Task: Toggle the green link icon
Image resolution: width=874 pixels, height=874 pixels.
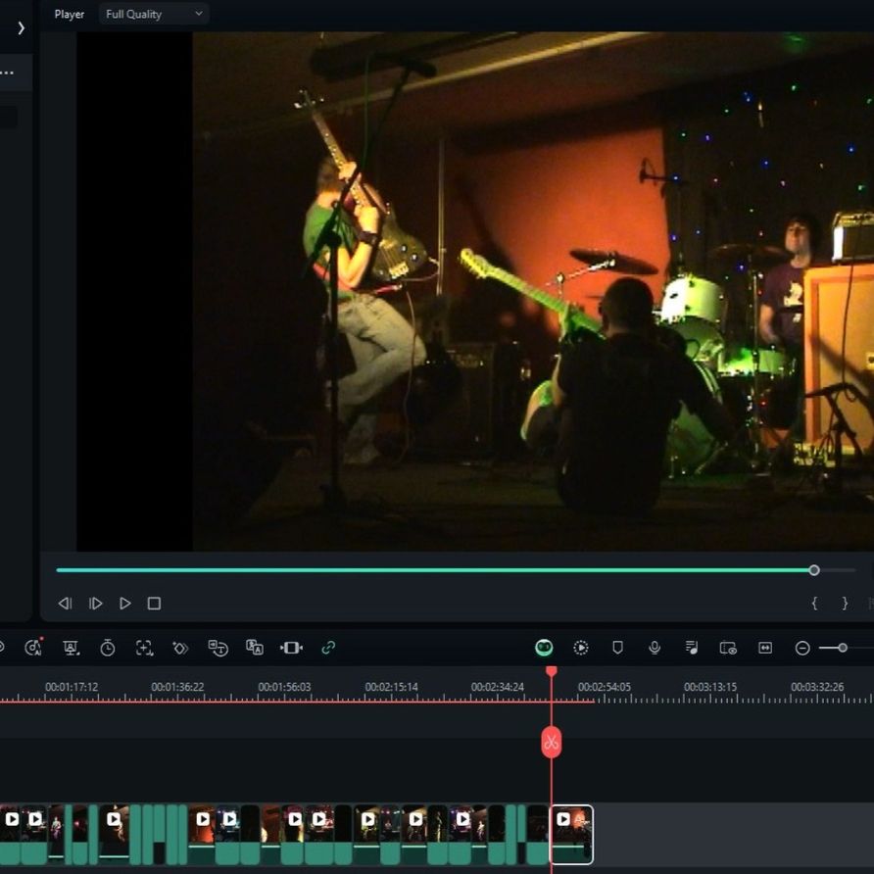Action: [328, 648]
